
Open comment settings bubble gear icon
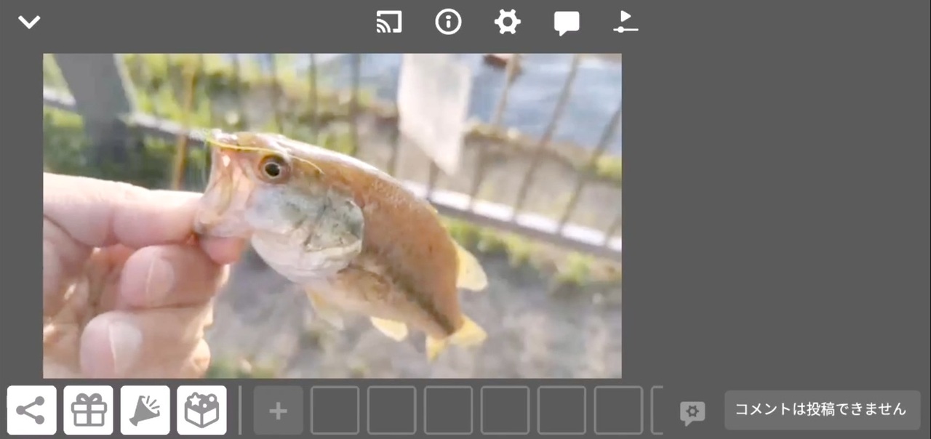(692, 413)
